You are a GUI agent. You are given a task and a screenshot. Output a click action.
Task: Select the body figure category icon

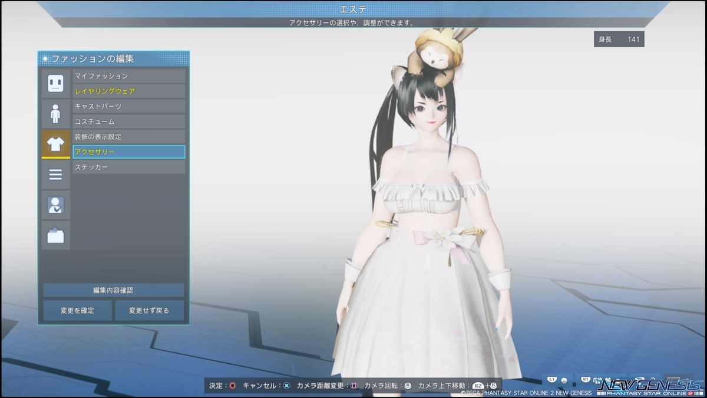(x=55, y=114)
